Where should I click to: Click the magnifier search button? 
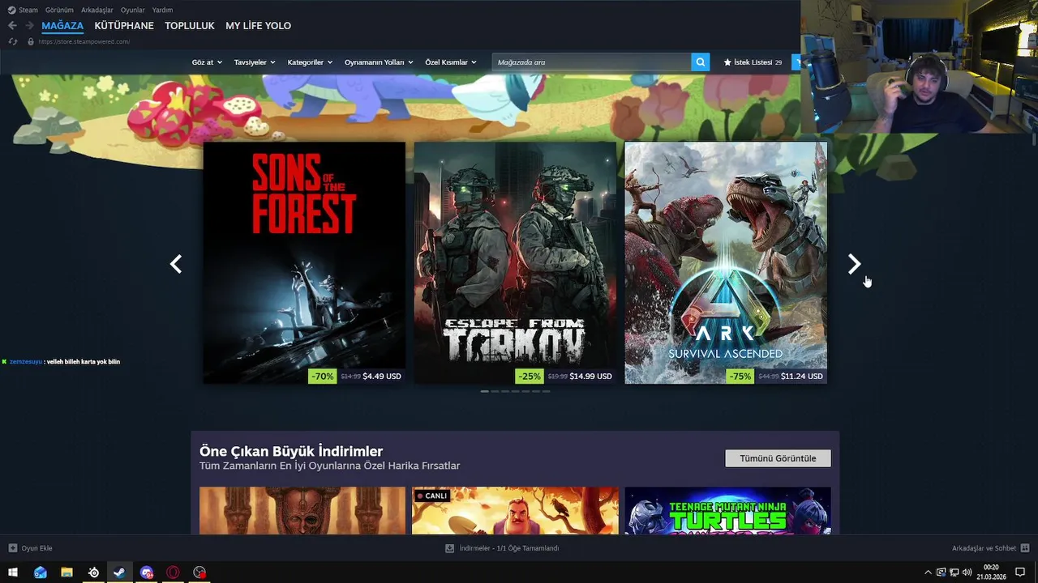(x=701, y=62)
